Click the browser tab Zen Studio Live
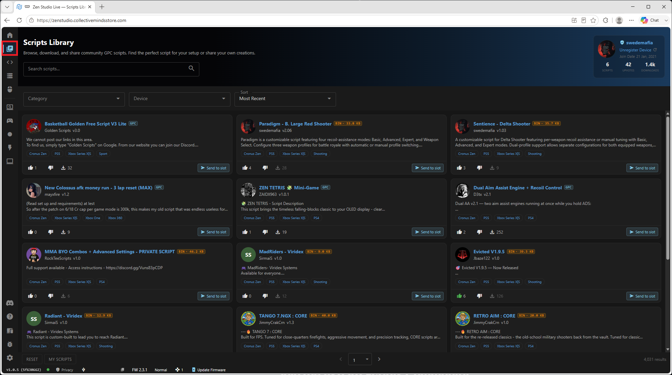 (54, 7)
